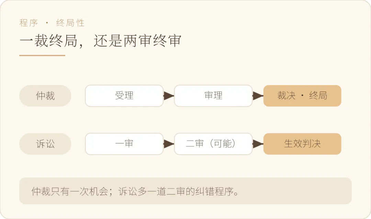Click the 诉讼 pill label
The image size is (371, 219).
tap(45, 144)
